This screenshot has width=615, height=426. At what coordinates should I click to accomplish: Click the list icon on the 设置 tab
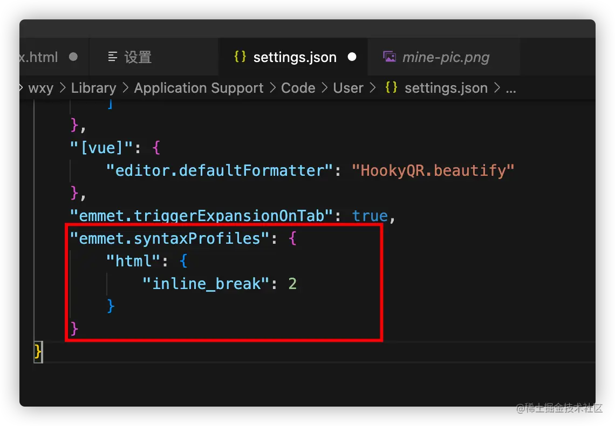[x=113, y=57]
